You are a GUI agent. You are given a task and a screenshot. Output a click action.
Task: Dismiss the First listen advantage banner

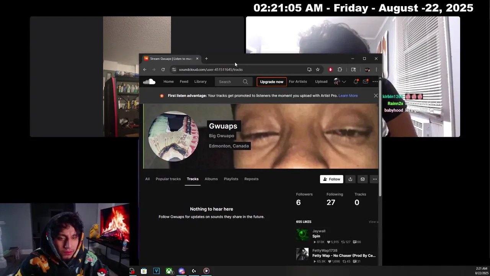[376, 95]
